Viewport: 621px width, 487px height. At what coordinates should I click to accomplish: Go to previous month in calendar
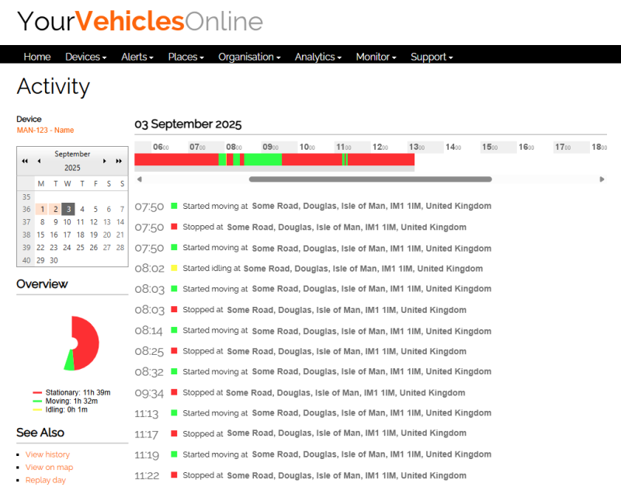tap(39, 161)
